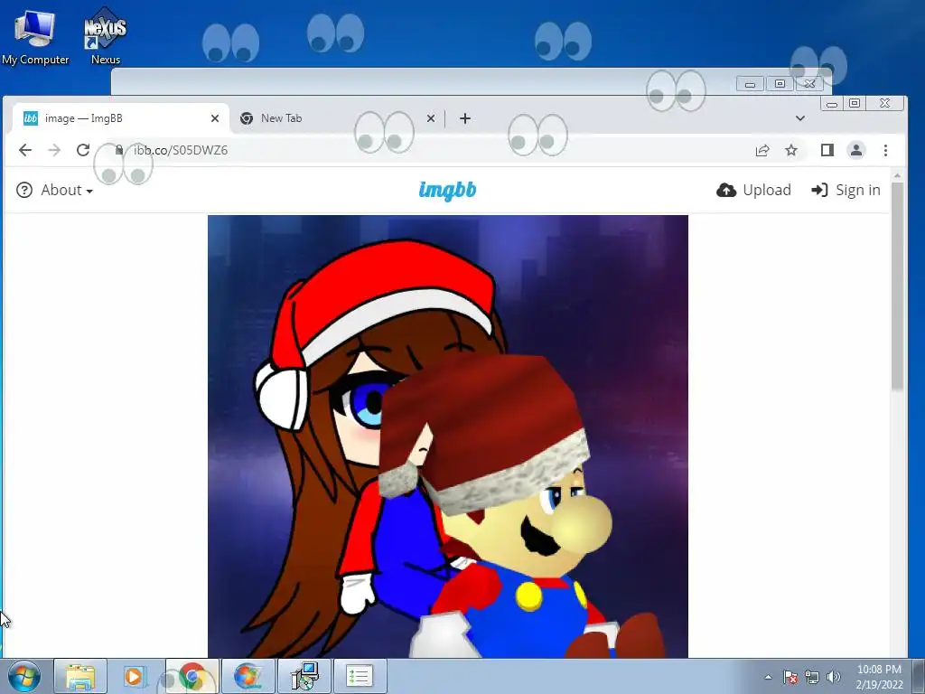
Task: Click the Chrome taskbar icon
Action: 192,676
